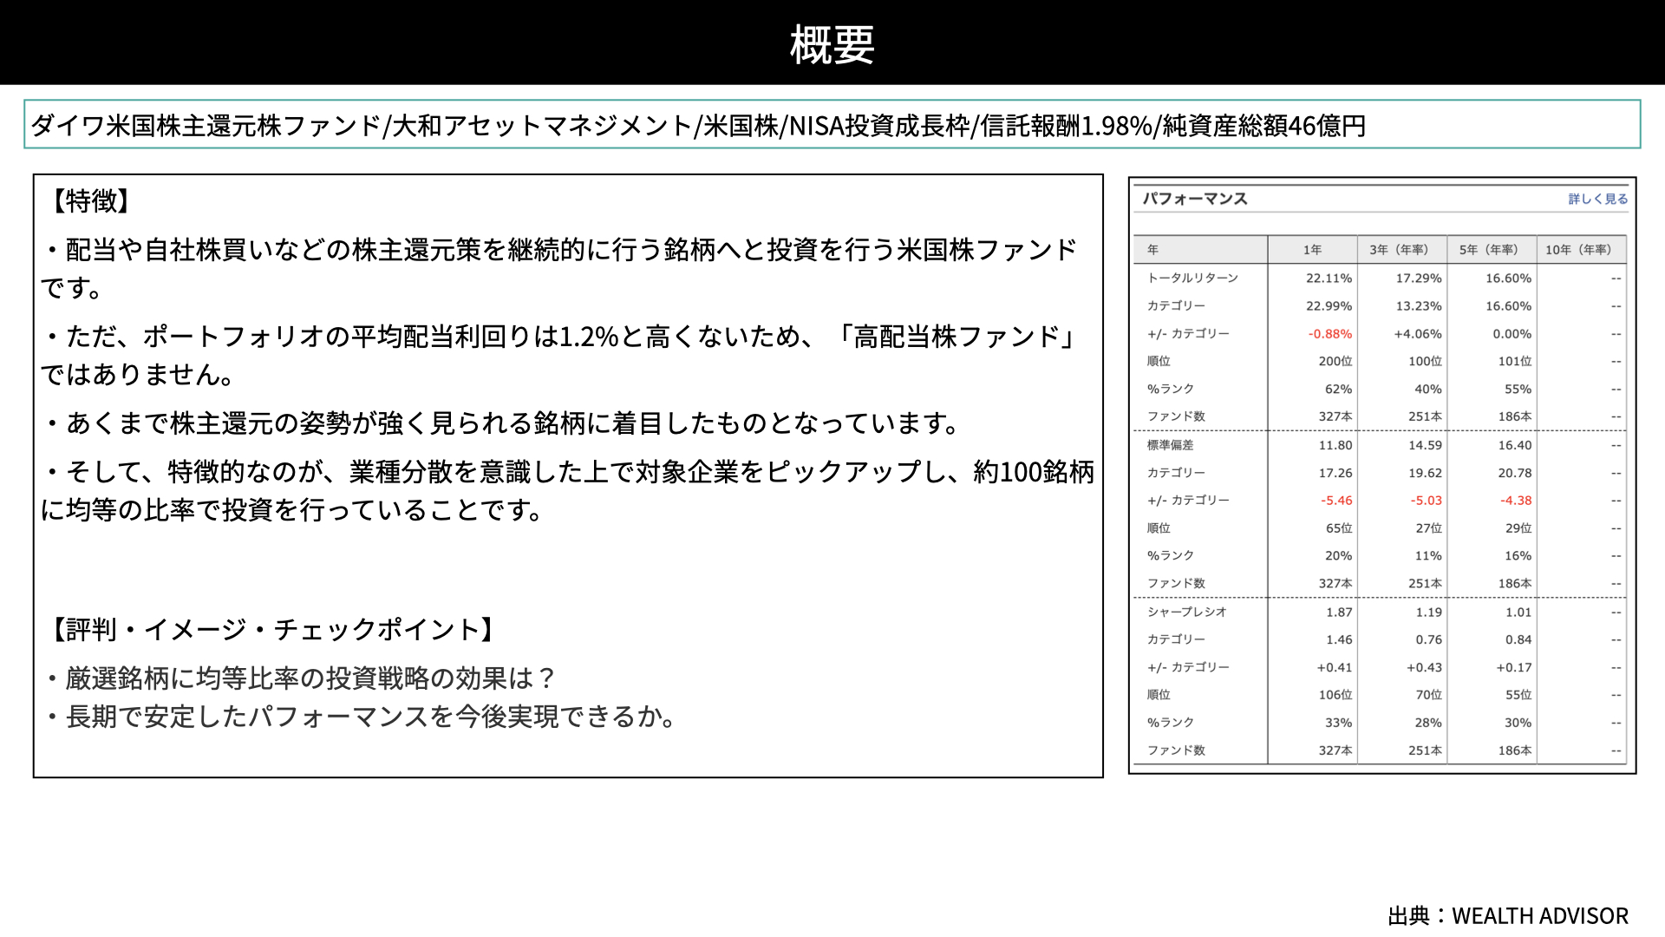Click the red -5.46 value

click(x=1336, y=501)
